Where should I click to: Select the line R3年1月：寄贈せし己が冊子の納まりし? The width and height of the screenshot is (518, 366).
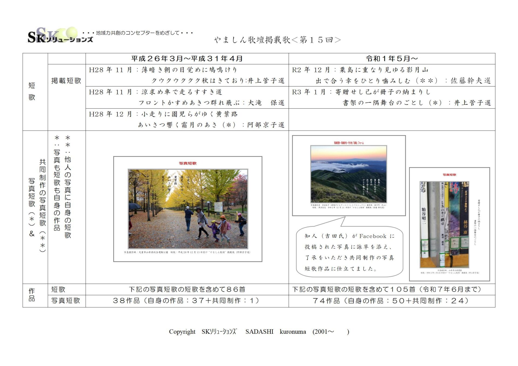361,92
